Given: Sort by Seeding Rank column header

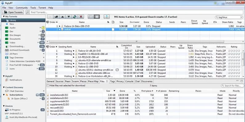Looking at the screenshot, I should tap(65, 47).
